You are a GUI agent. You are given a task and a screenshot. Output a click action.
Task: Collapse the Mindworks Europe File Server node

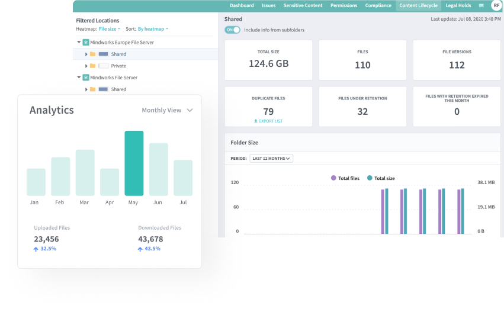[x=79, y=42]
